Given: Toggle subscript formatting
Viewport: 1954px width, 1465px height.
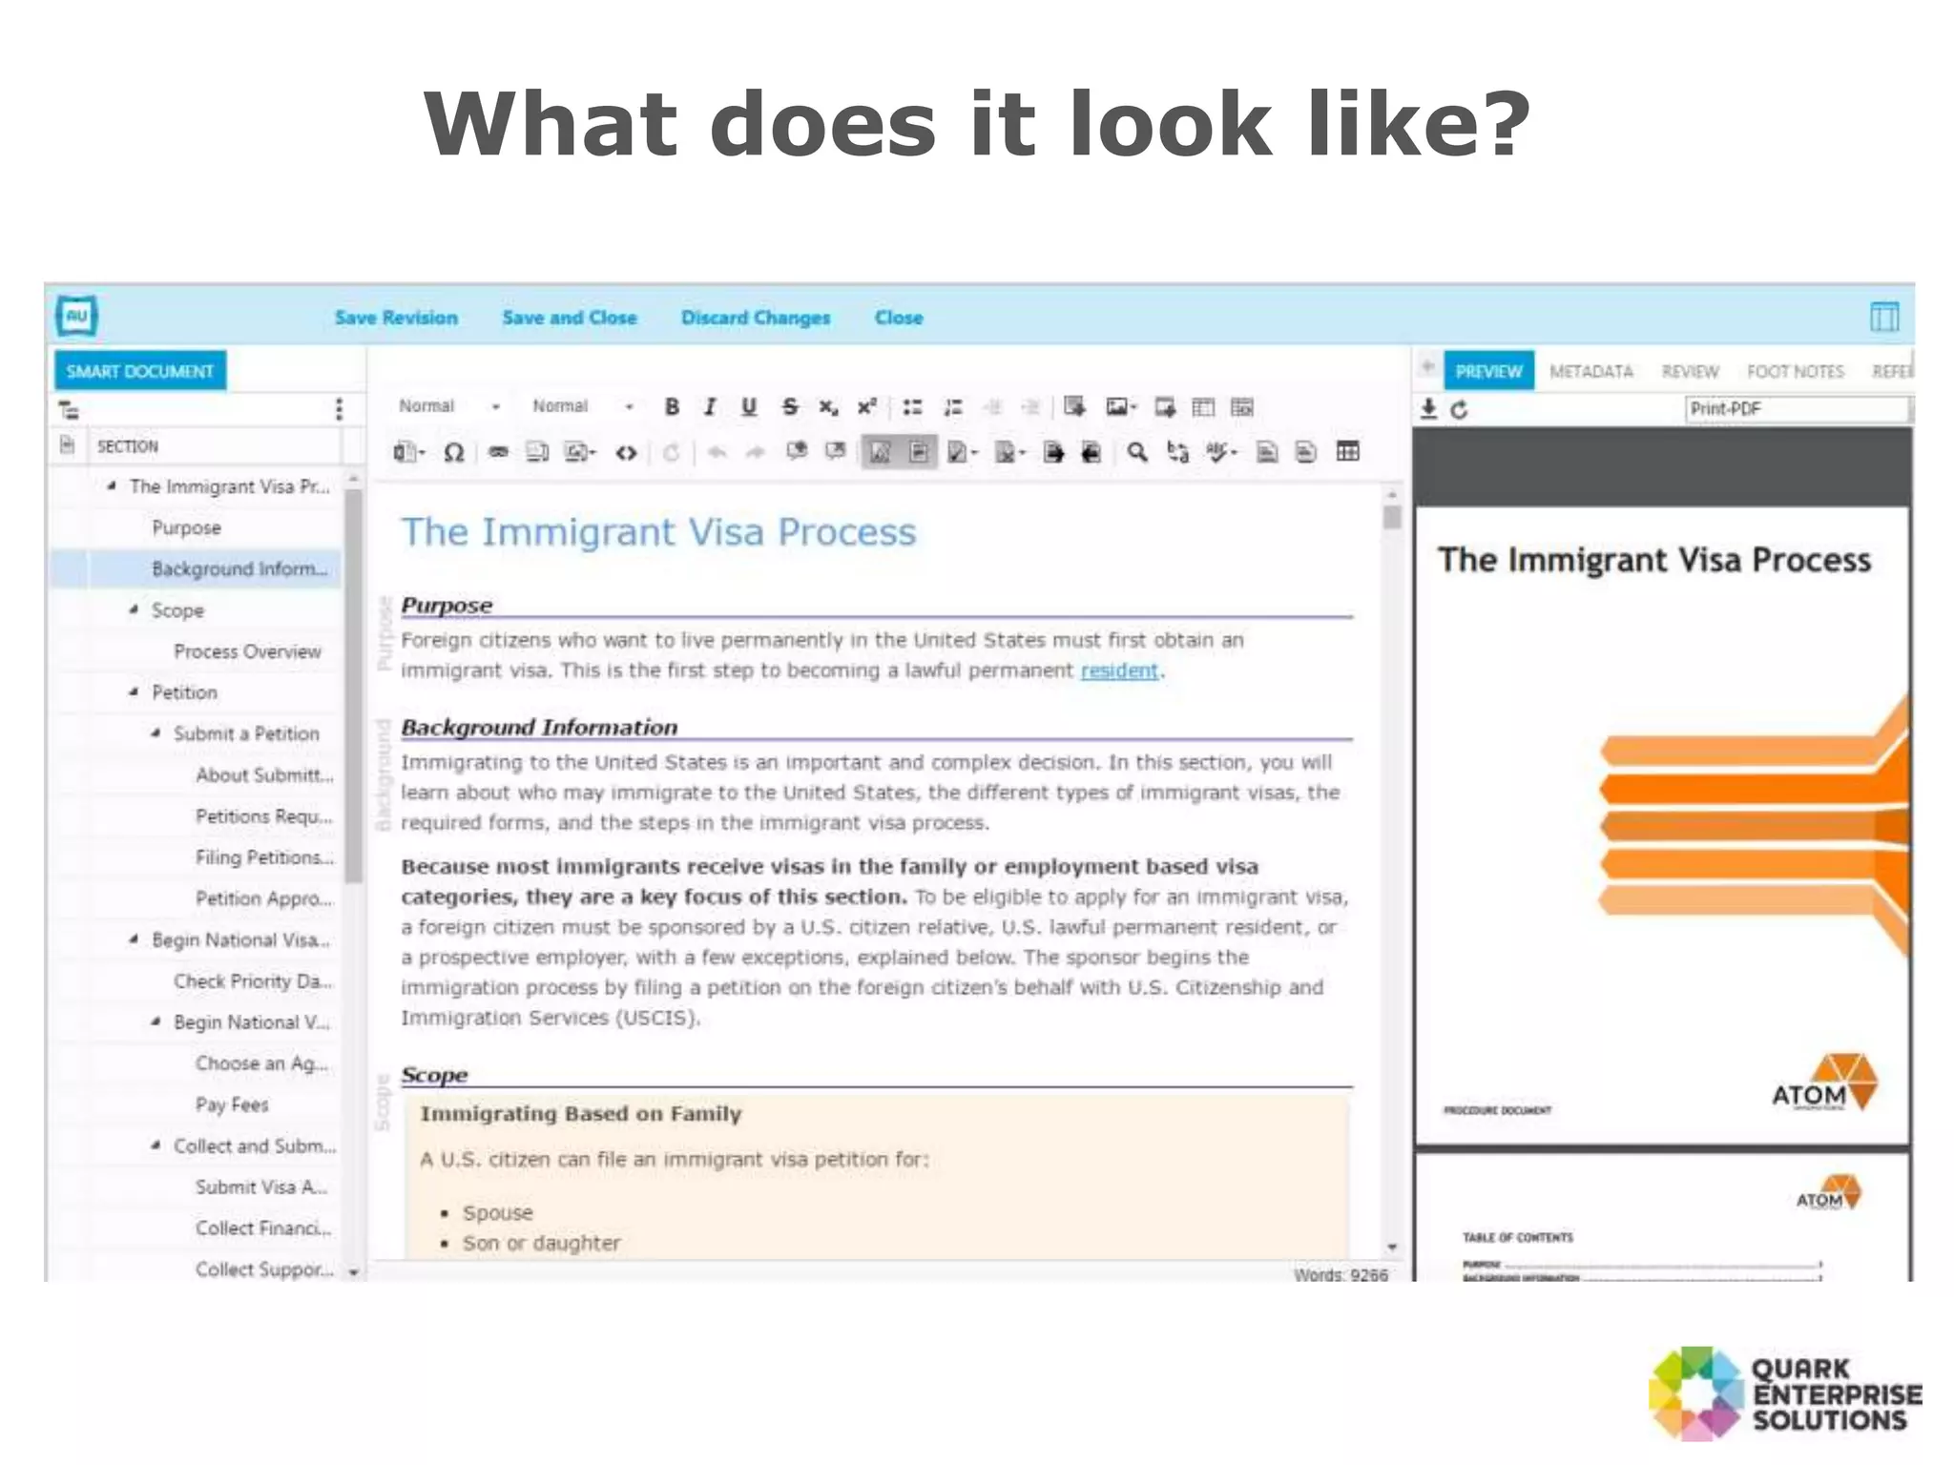Looking at the screenshot, I should (827, 407).
